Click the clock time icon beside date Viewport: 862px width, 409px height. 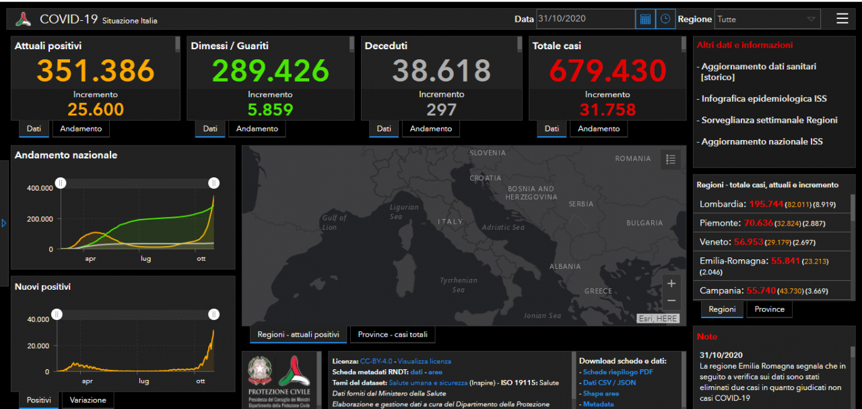pyautogui.click(x=665, y=19)
